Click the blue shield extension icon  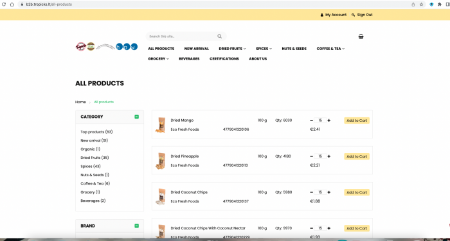pos(431,4)
